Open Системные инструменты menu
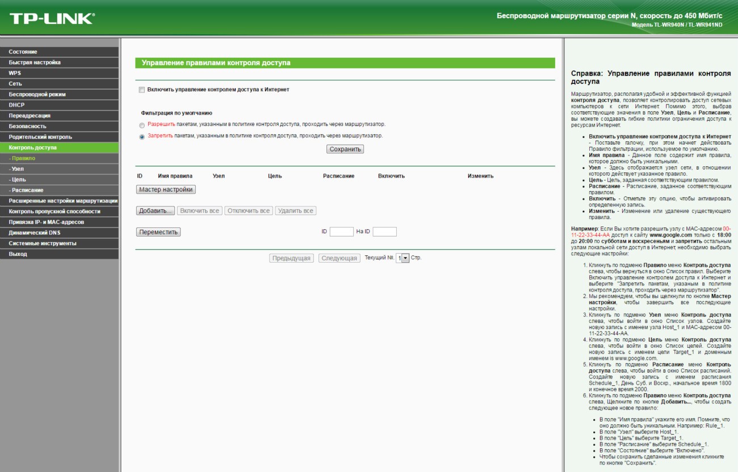This screenshot has width=738, height=472. click(42, 243)
